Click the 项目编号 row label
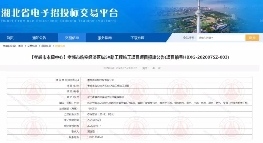Image resolution: width=263 pixels, height=143 pixels. pos(73,92)
